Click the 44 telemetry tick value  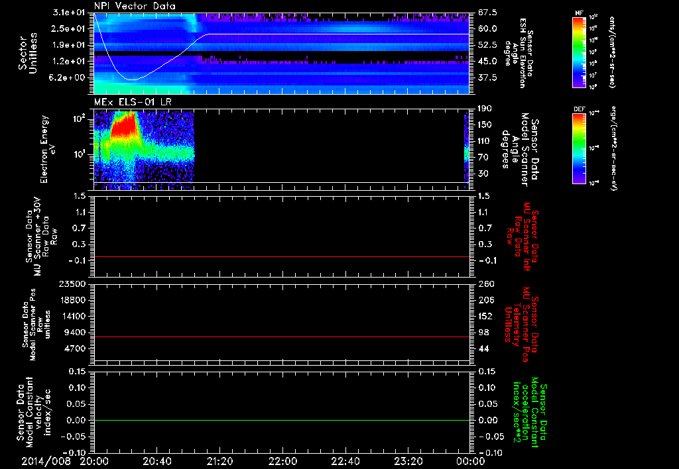483,348
